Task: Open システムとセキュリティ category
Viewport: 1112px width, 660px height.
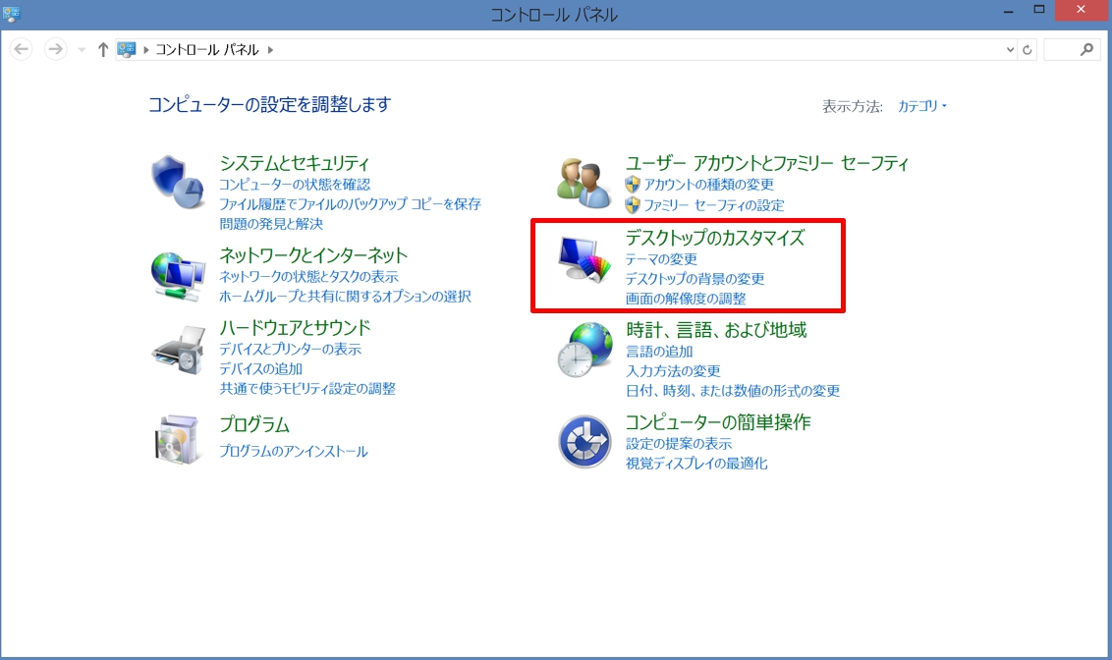Action: [295, 163]
